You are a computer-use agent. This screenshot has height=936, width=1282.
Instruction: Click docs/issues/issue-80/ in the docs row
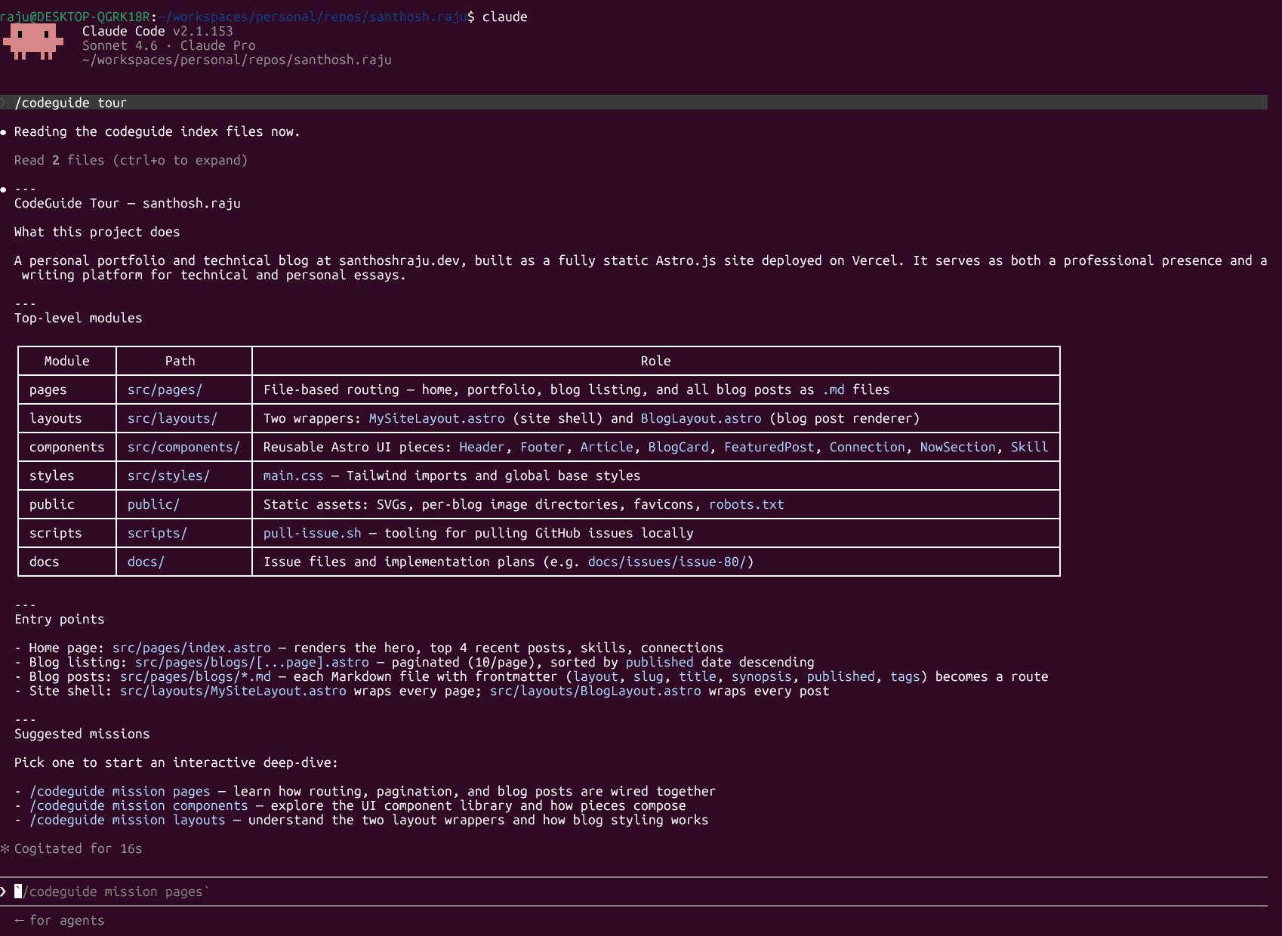667,562
